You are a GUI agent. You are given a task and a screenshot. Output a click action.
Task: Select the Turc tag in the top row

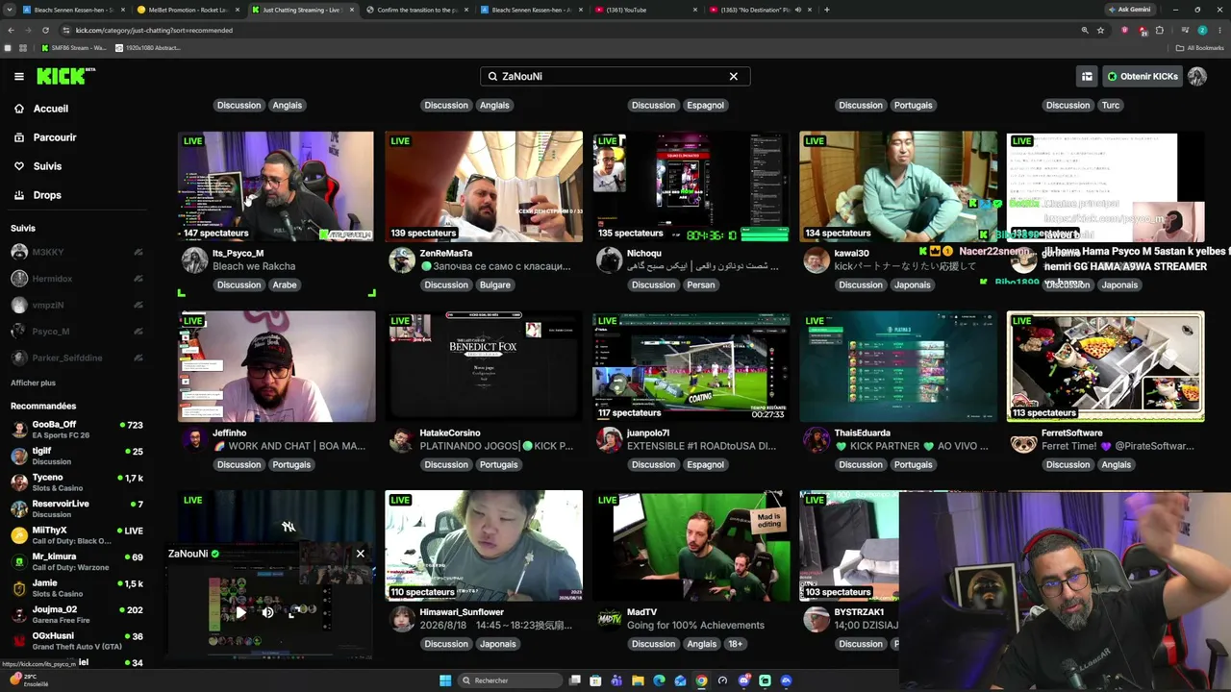1111,105
